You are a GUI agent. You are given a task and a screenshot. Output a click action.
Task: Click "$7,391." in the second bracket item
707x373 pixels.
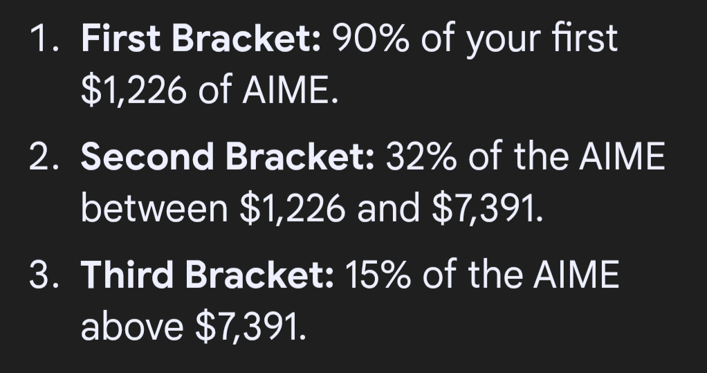point(484,208)
